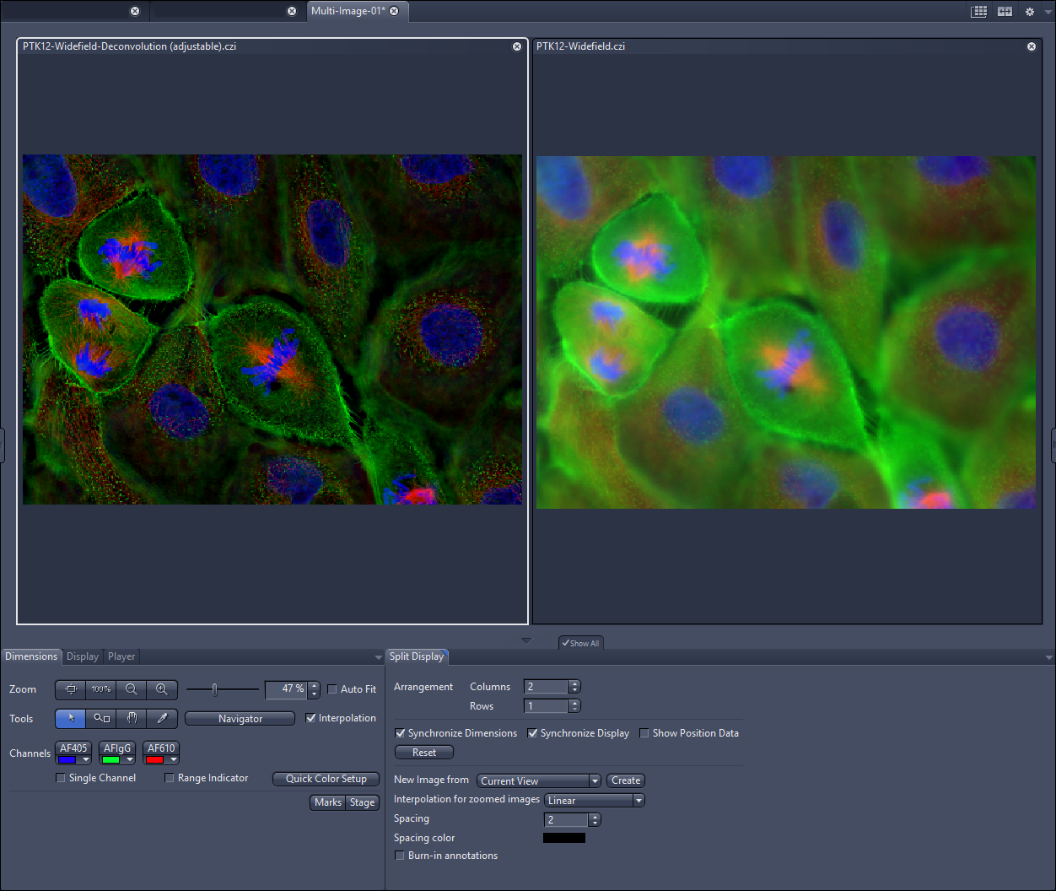Click the split view icon top right
This screenshot has height=891, width=1056.
click(1004, 11)
